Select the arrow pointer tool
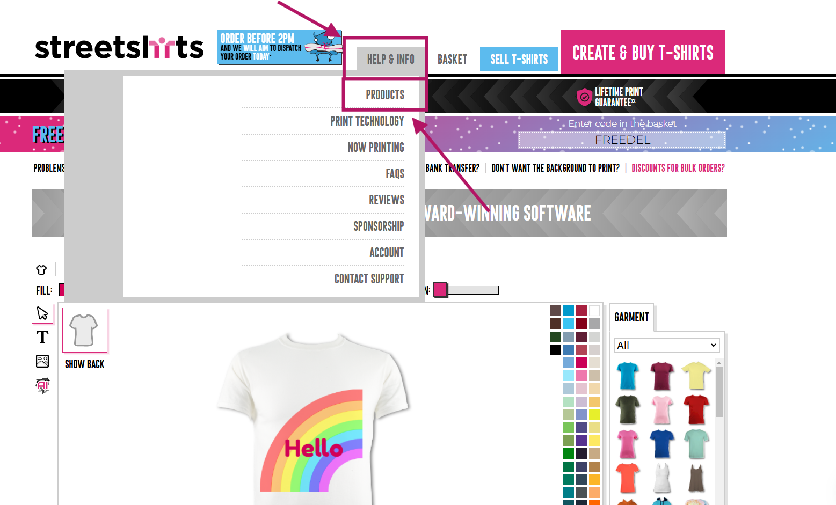836x505 pixels. (x=42, y=313)
